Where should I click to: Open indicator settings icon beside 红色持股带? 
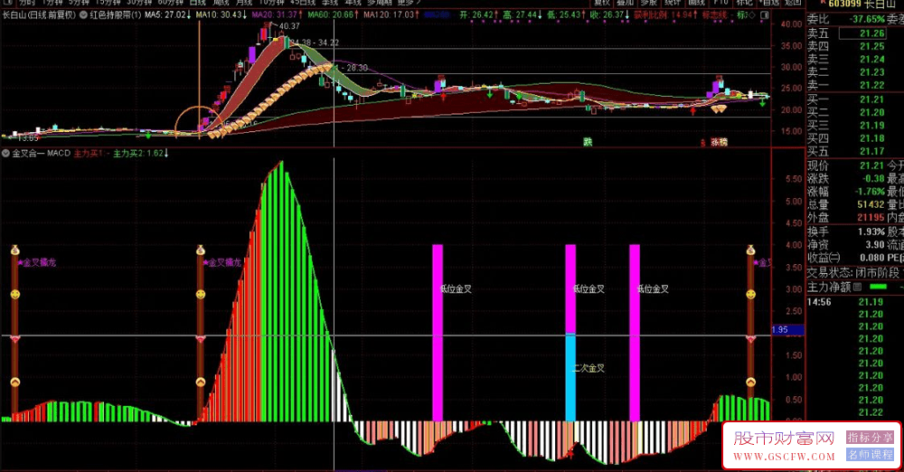coord(83,15)
